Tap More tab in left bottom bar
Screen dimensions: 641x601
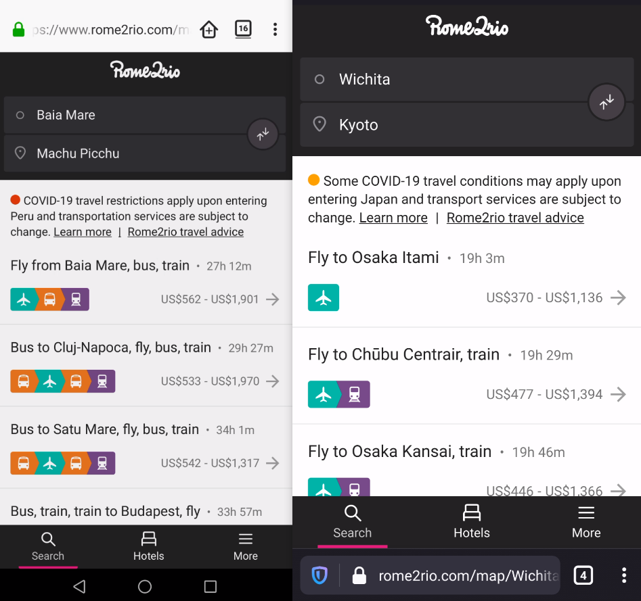coord(246,547)
